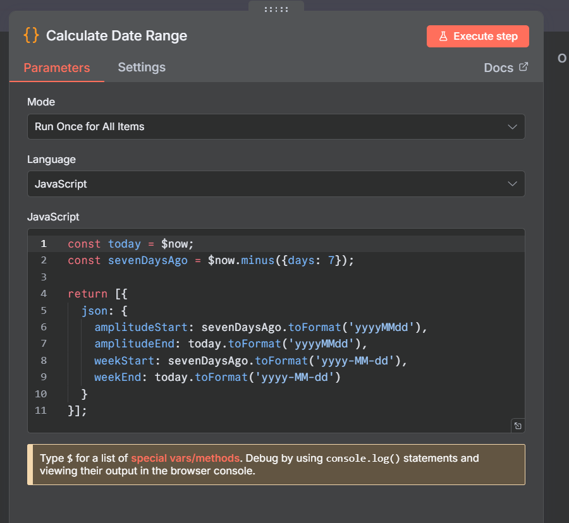Place cursor on the const today line
Screen dimensions: 569x523
coord(130,244)
